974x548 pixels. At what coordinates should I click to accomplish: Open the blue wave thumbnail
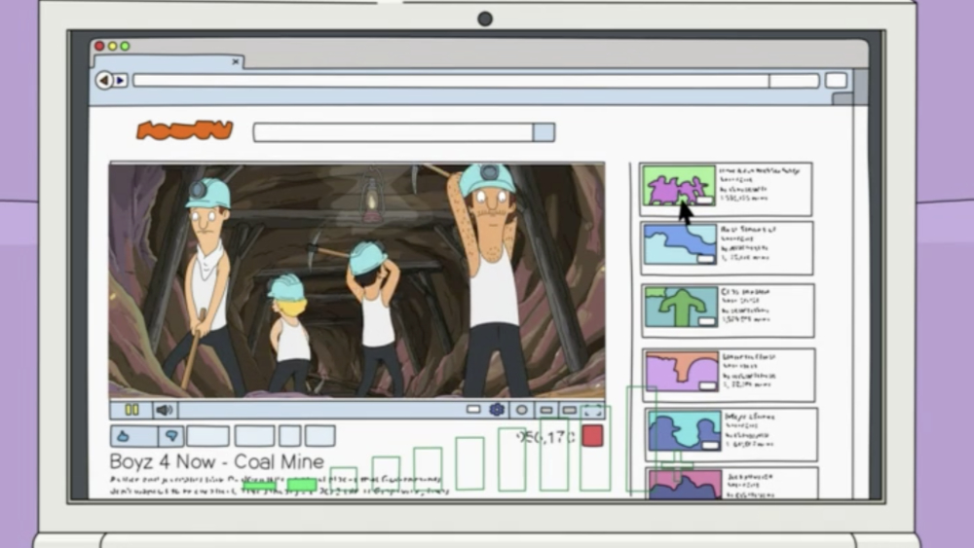coord(680,244)
